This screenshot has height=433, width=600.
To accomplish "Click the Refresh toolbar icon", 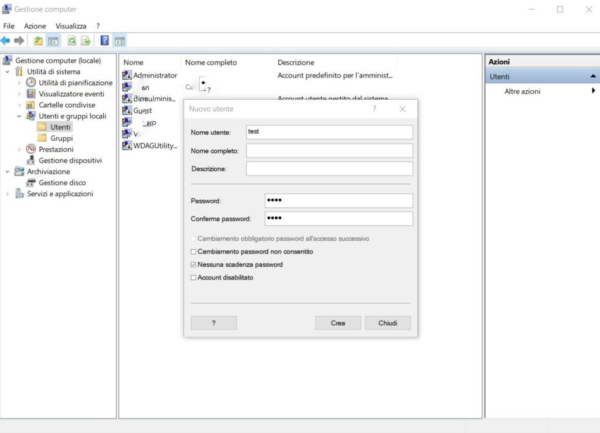I will click(71, 40).
